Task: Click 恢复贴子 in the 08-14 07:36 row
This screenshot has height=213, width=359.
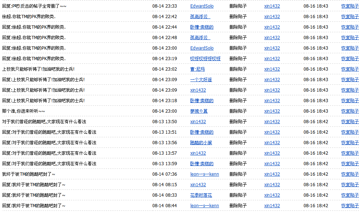Action: 350,175
